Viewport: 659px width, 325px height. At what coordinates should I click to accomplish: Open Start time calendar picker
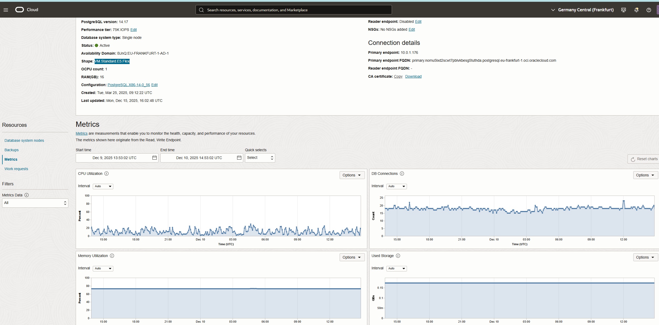click(155, 158)
